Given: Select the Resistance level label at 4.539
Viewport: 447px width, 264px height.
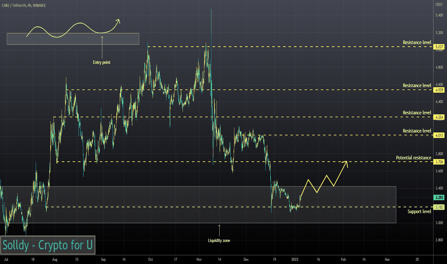Looking at the screenshot, I should tap(417, 85).
